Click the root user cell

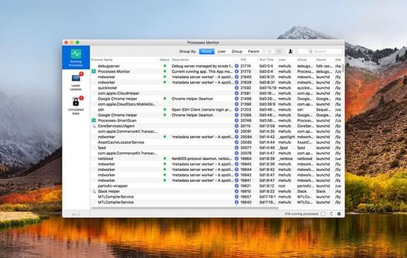282,186
